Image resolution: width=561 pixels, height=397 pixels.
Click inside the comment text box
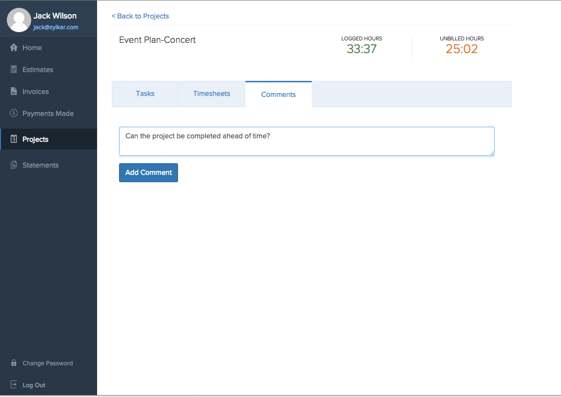306,141
